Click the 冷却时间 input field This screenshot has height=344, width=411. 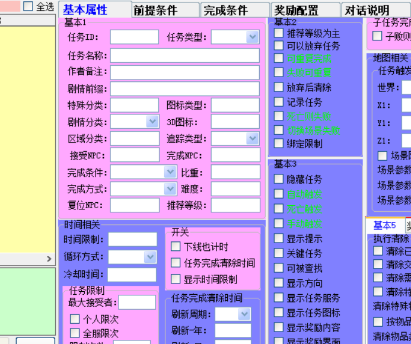132,274
